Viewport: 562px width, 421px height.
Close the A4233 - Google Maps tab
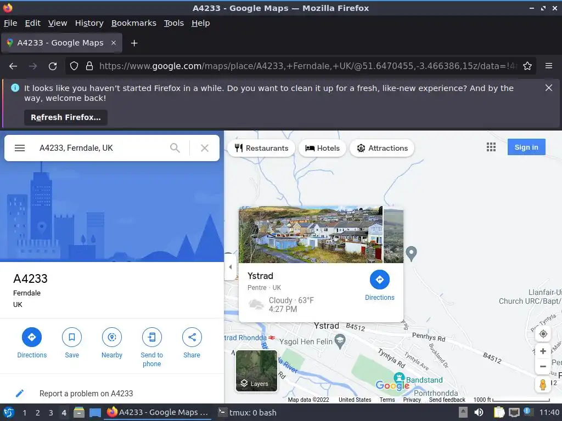(114, 43)
